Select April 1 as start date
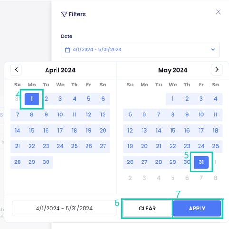 click(x=32, y=99)
